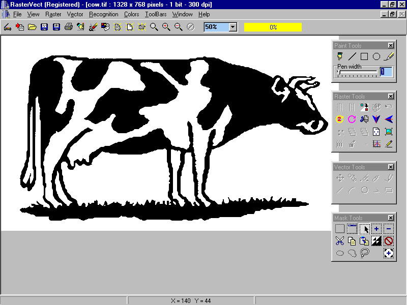Image resolution: width=407 pixels, height=305 pixels.
Task: Zoom in using the magnifier plus icon
Action: (165, 27)
